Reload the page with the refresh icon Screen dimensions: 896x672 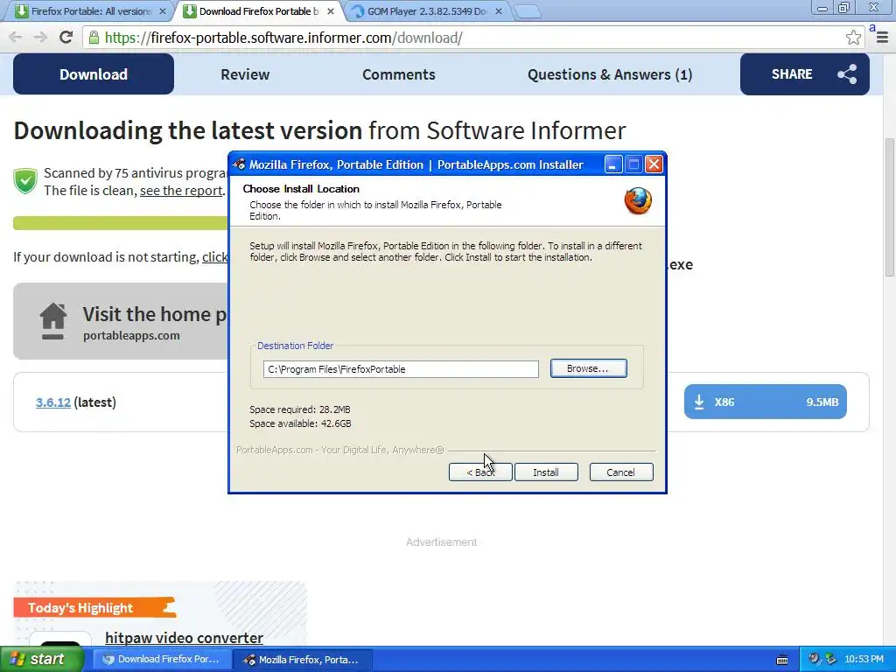point(66,38)
